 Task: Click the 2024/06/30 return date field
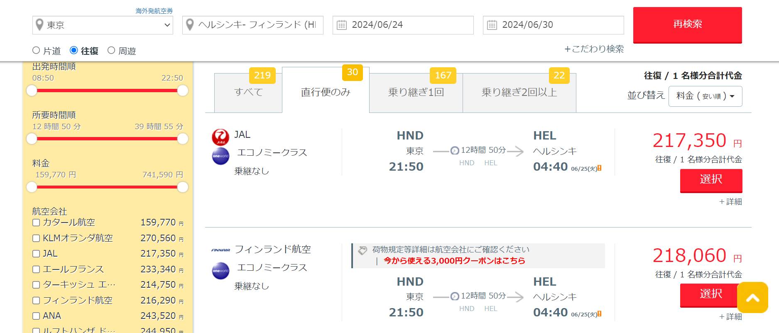pos(554,25)
